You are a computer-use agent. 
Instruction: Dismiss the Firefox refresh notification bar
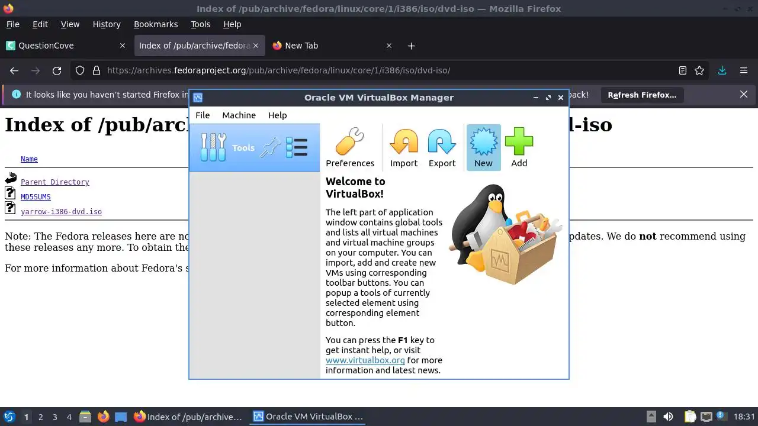click(x=744, y=95)
